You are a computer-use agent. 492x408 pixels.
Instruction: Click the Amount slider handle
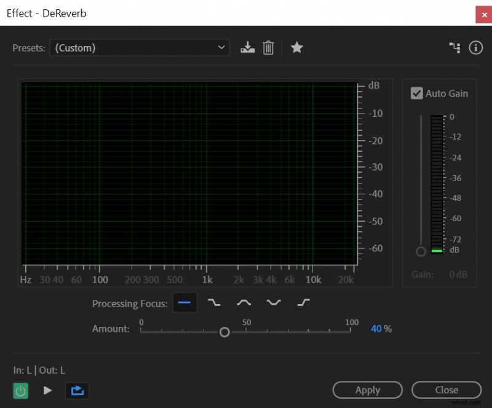(x=224, y=332)
